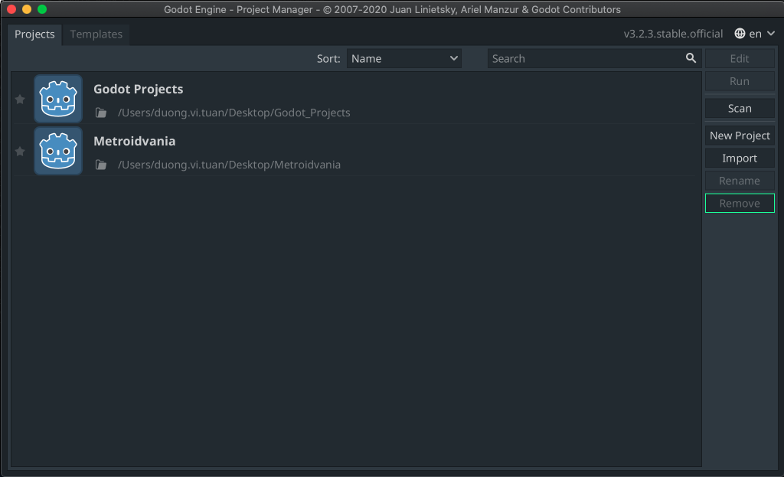
Task: Favorite the Godot Projects entry with its star
Action: click(x=20, y=100)
